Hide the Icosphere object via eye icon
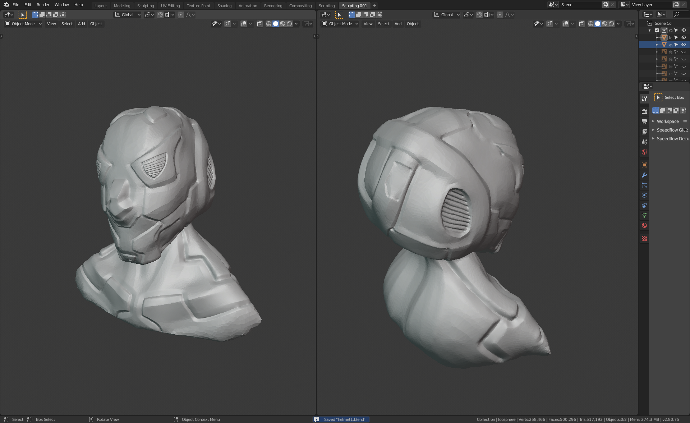 [684, 37]
